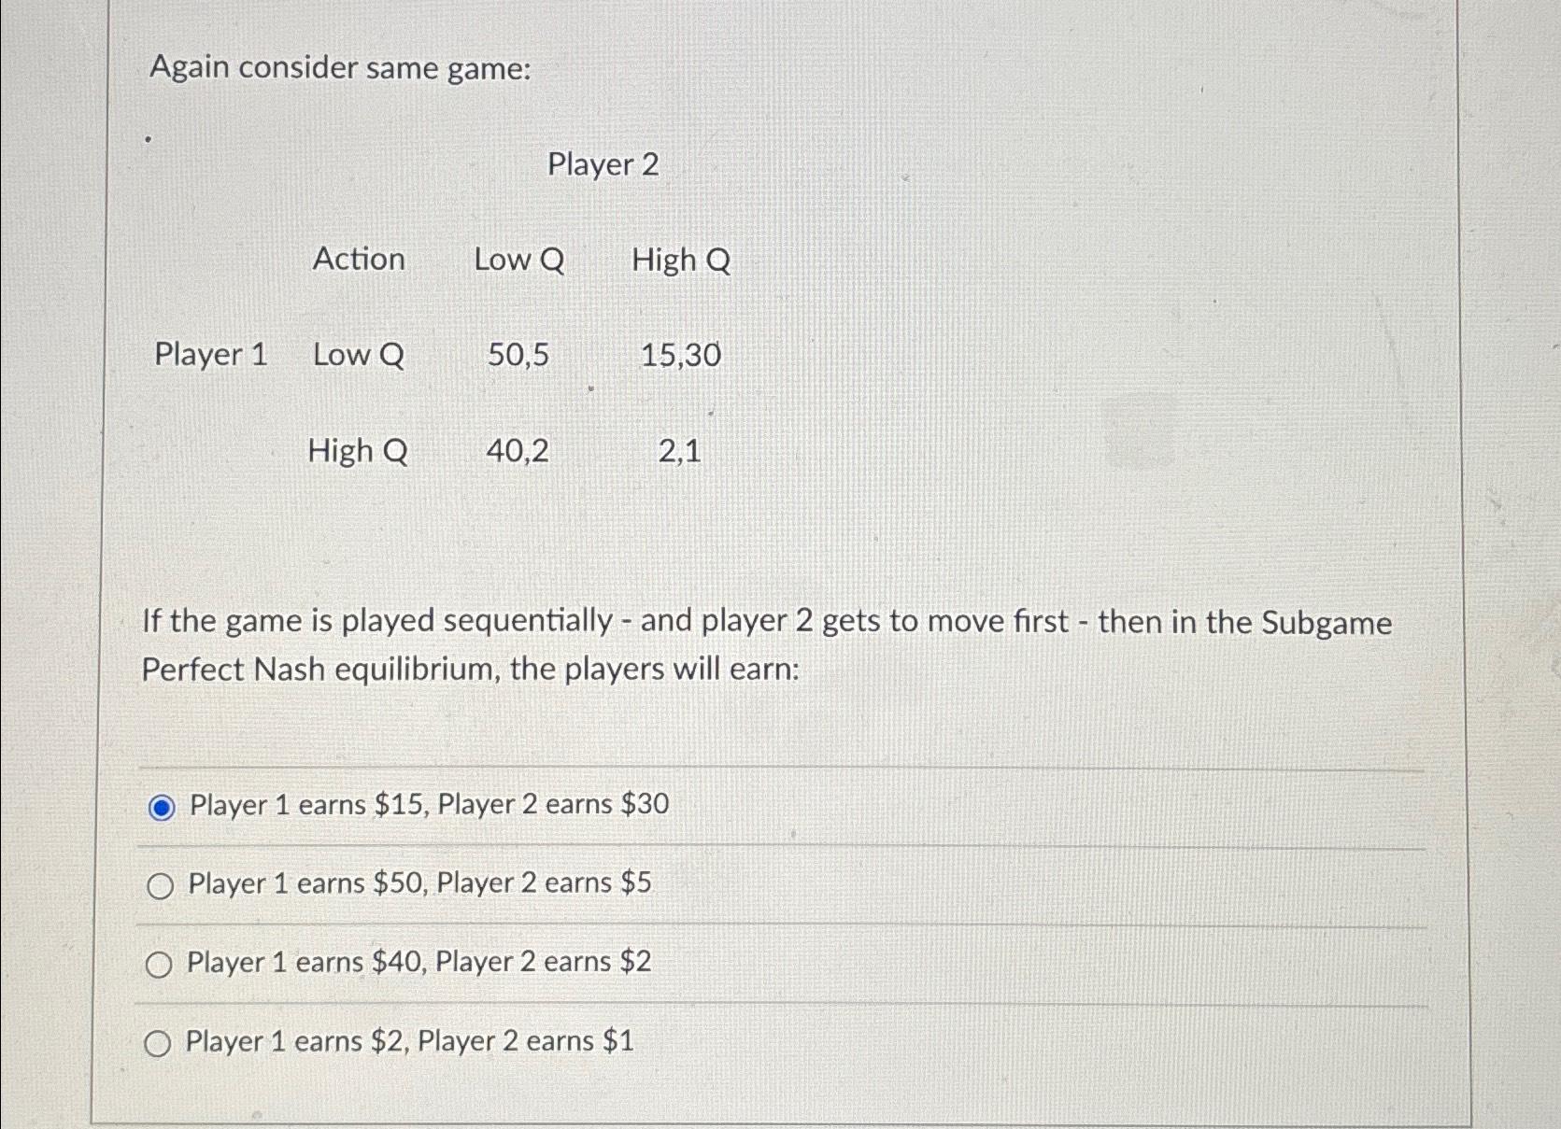Choose answer "Player 1 earns $50, Player 2 earns $5"
The height and width of the screenshot is (1129, 1561).
(418, 882)
